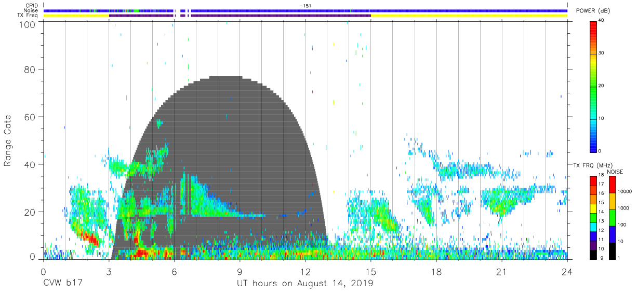This screenshot has width=638, height=294.
Task: Click the 60 tick on Range Gate axis
Action: tap(30, 117)
